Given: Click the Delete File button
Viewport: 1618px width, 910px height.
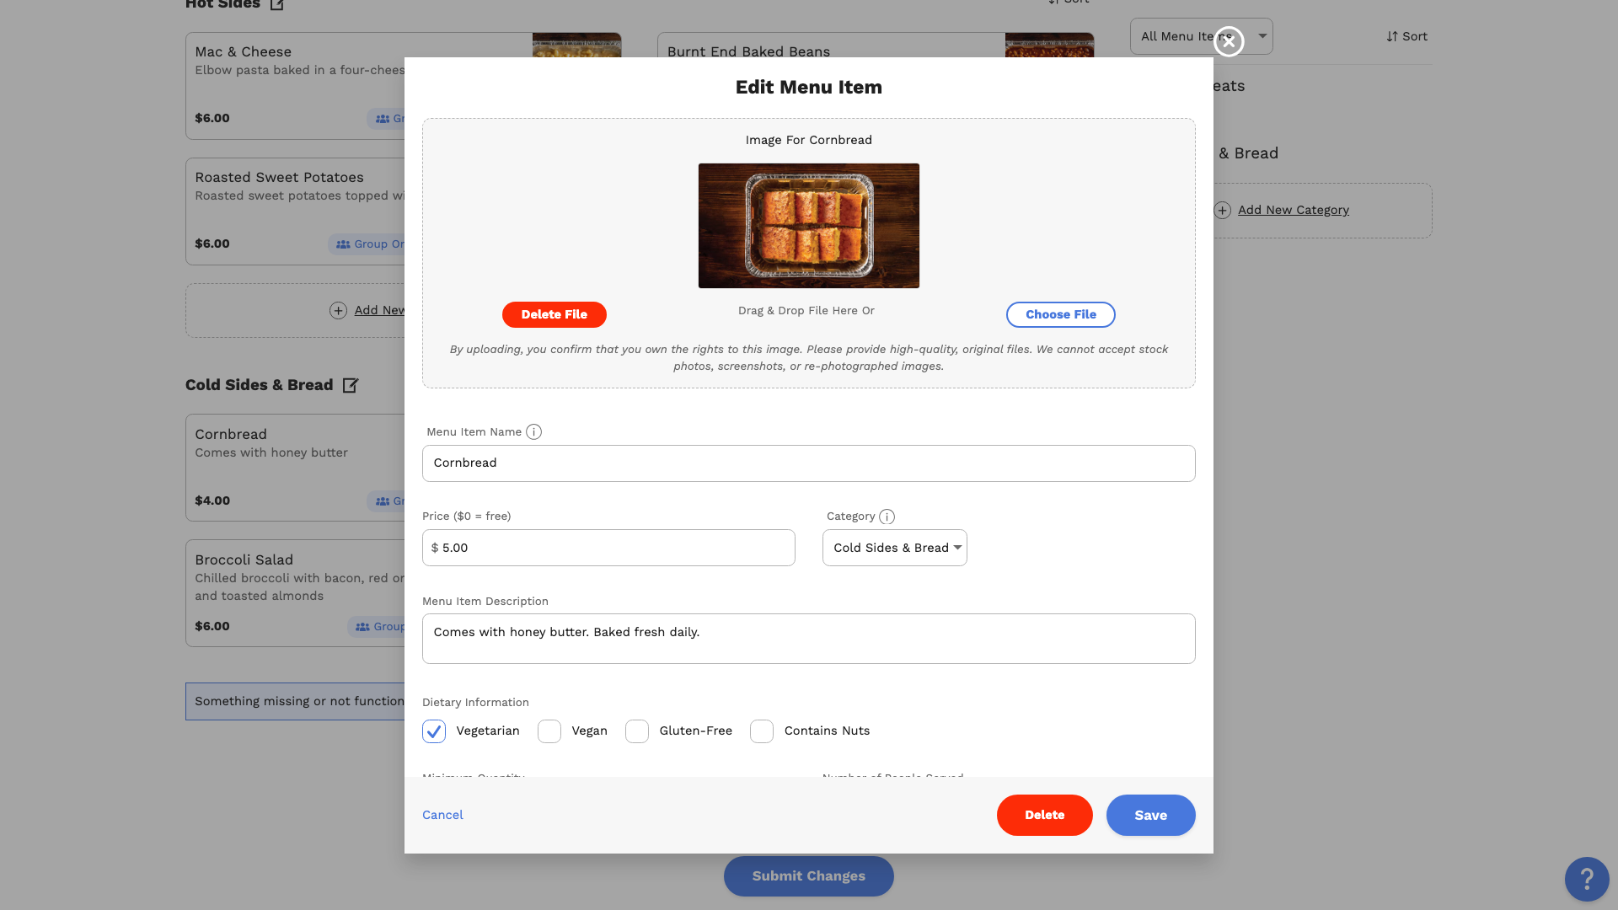Looking at the screenshot, I should point(555,314).
